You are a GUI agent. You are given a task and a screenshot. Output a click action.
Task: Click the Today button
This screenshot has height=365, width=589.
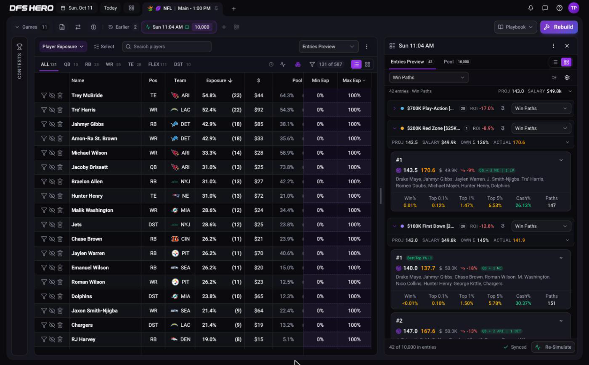pos(110,8)
